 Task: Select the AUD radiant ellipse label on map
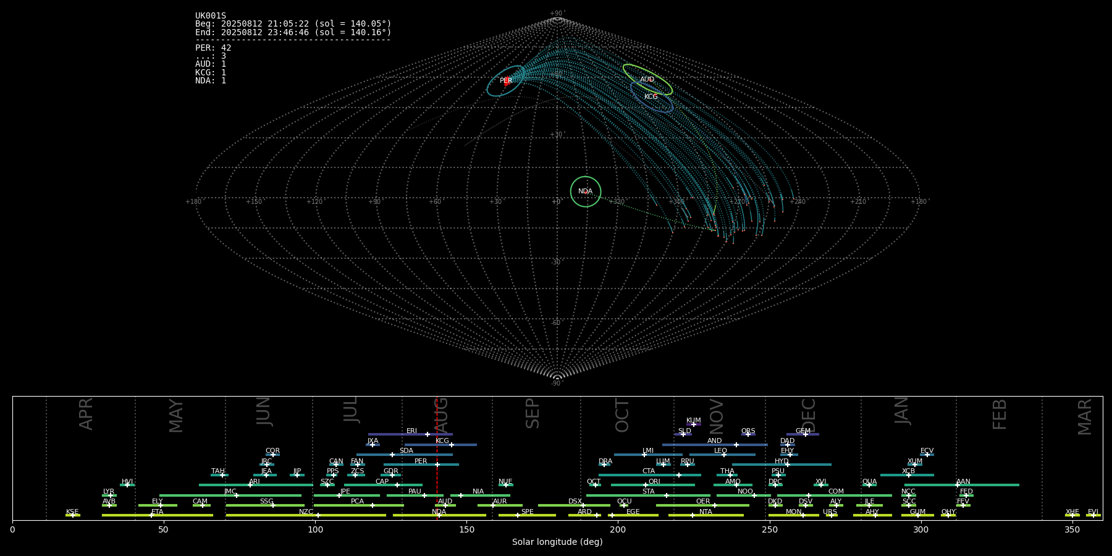pyautogui.click(x=647, y=79)
